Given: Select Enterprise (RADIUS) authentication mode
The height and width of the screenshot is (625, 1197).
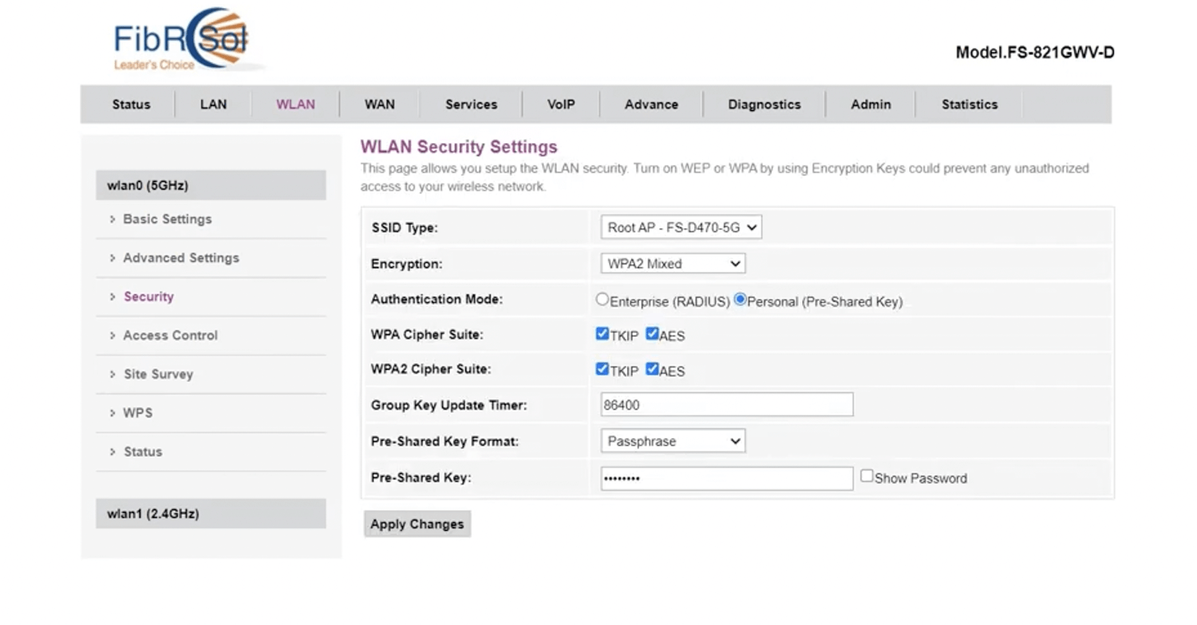Looking at the screenshot, I should point(602,300).
